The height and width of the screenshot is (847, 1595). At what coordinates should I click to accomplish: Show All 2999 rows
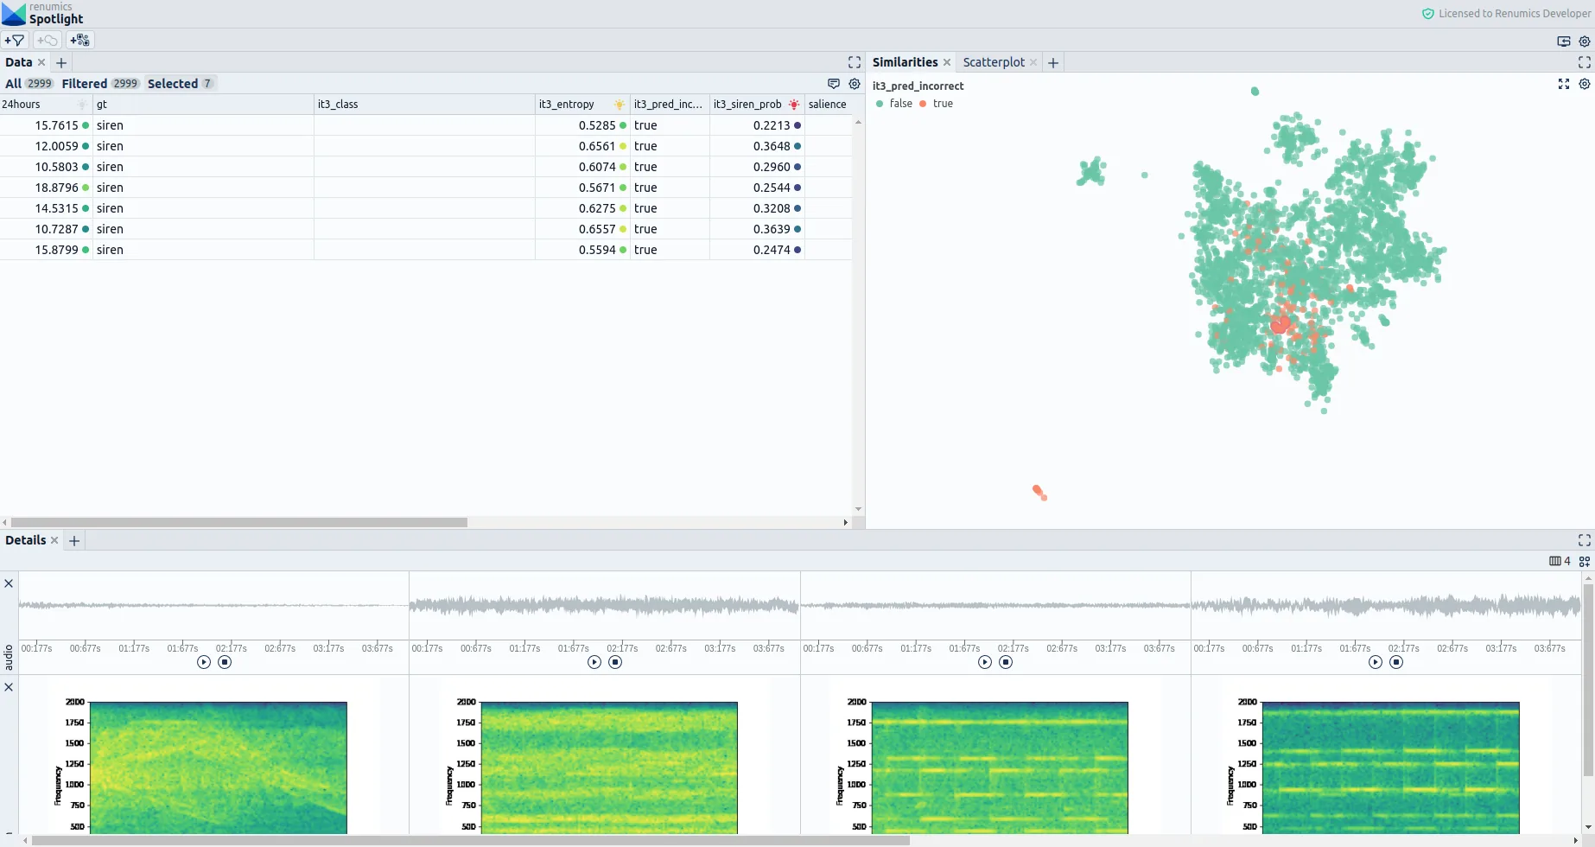[x=29, y=84]
